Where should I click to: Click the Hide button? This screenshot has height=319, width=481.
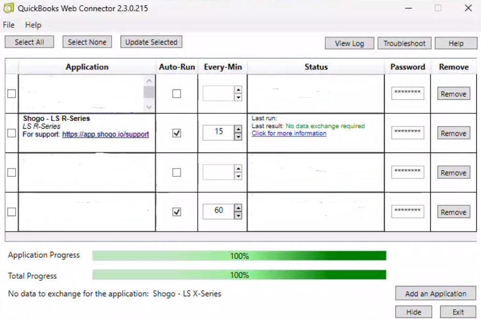click(414, 312)
